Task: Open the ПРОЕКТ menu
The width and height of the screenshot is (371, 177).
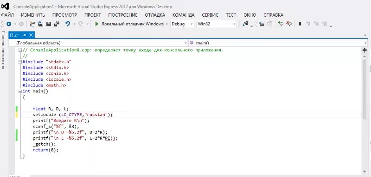Action: (x=93, y=15)
